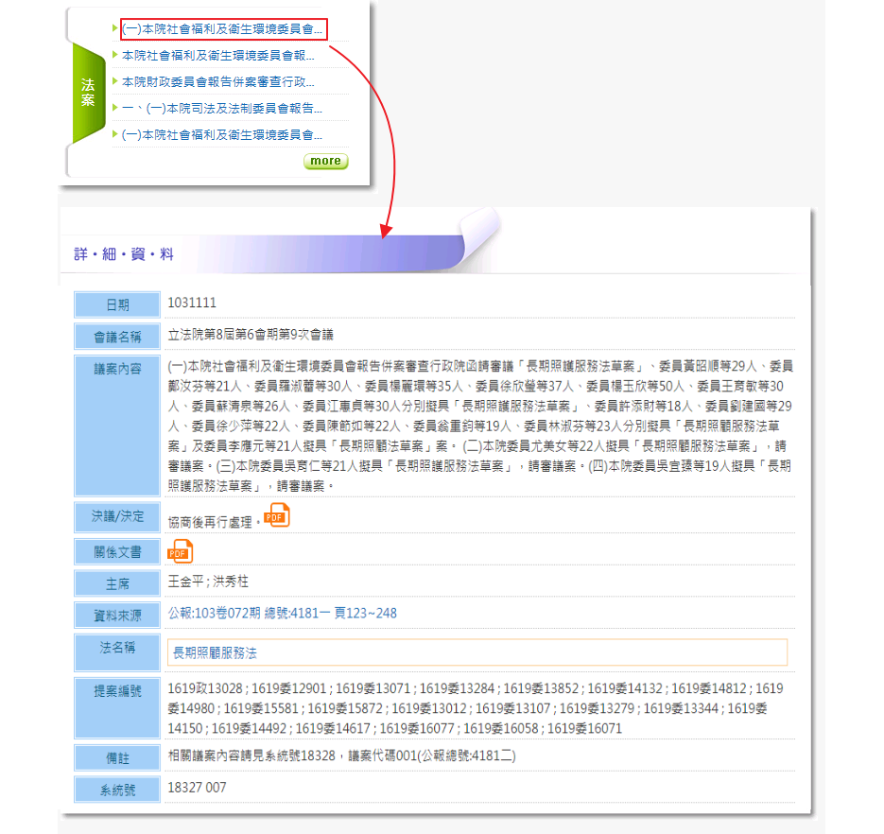Open the PDF icon in 關係文書 row
This screenshot has height=834, width=884.
(x=180, y=551)
